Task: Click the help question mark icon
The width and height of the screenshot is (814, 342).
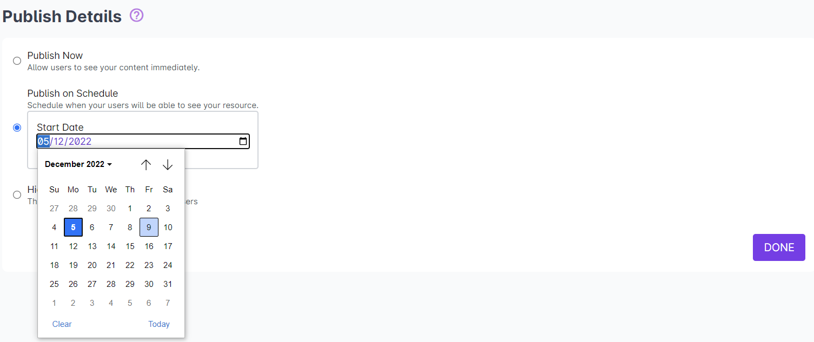Action: 137,16
